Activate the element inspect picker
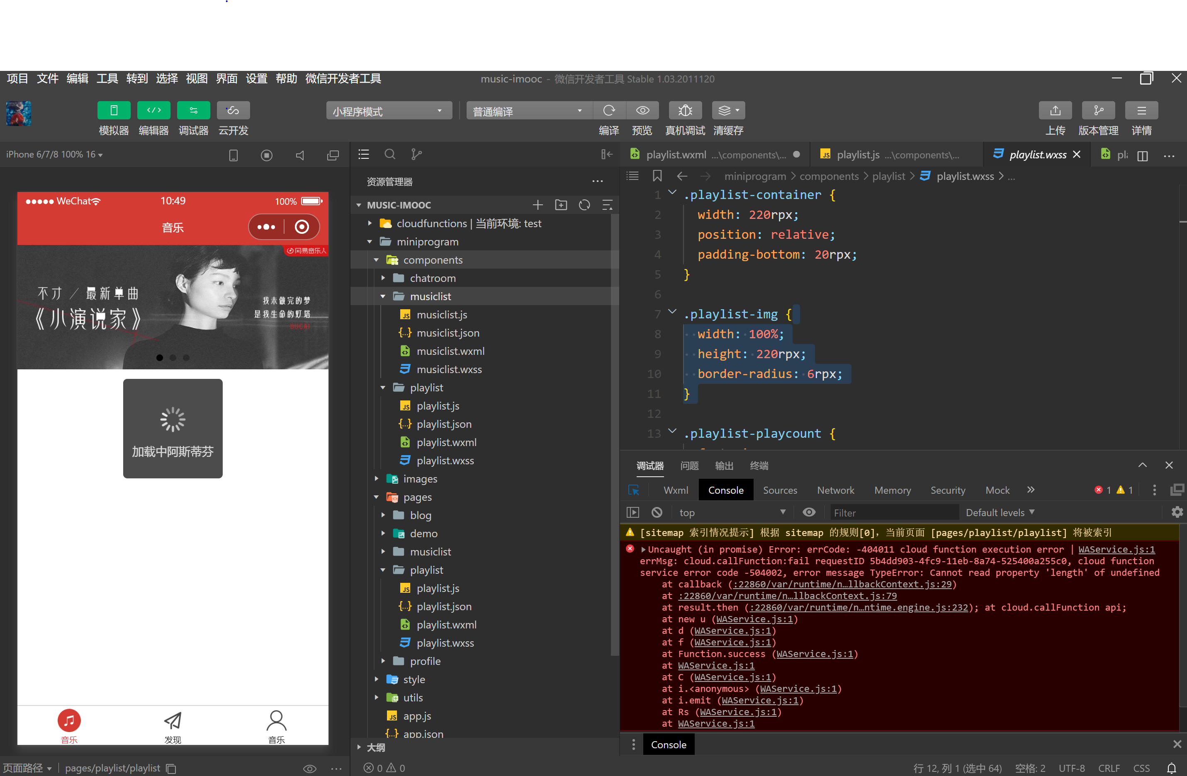The height and width of the screenshot is (776, 1187). coord(633,490)
